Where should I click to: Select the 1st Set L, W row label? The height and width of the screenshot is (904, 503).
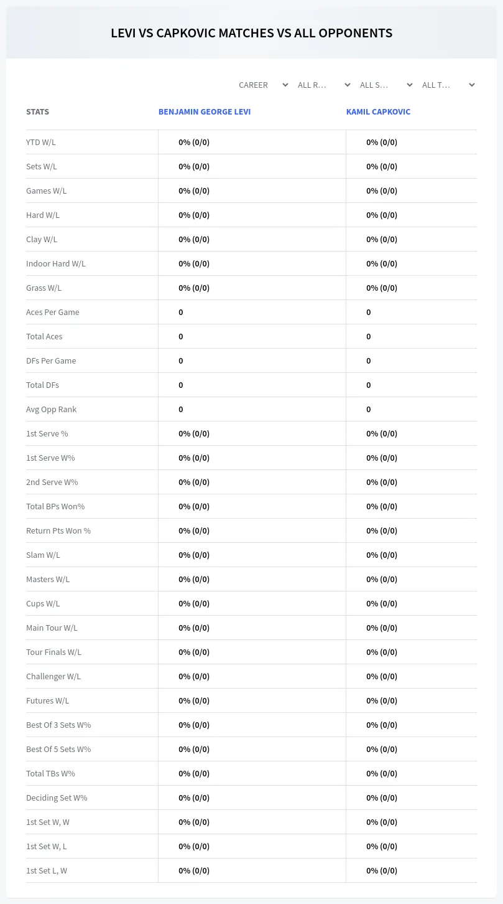click(47, 870)
